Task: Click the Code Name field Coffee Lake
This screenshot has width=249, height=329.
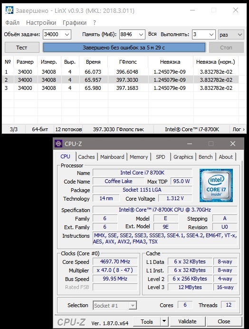Action: click(118, 181)
